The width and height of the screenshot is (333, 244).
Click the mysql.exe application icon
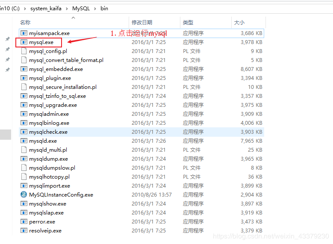(24, 42)
